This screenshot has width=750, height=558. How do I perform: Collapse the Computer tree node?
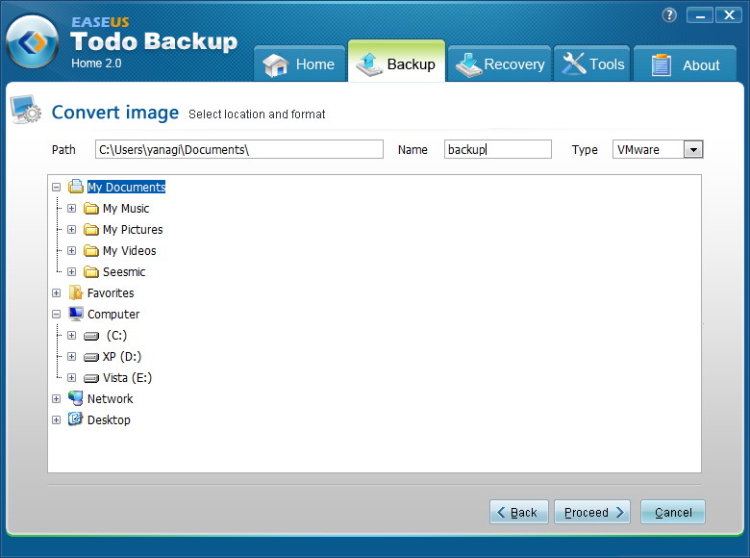tap(57, 314)
